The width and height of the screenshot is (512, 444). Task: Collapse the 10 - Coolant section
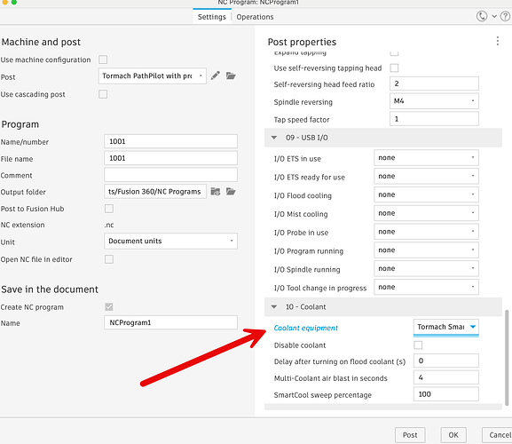(274, 306)
